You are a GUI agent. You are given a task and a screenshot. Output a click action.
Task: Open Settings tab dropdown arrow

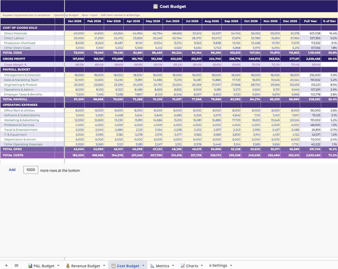[x=231, y=265]
